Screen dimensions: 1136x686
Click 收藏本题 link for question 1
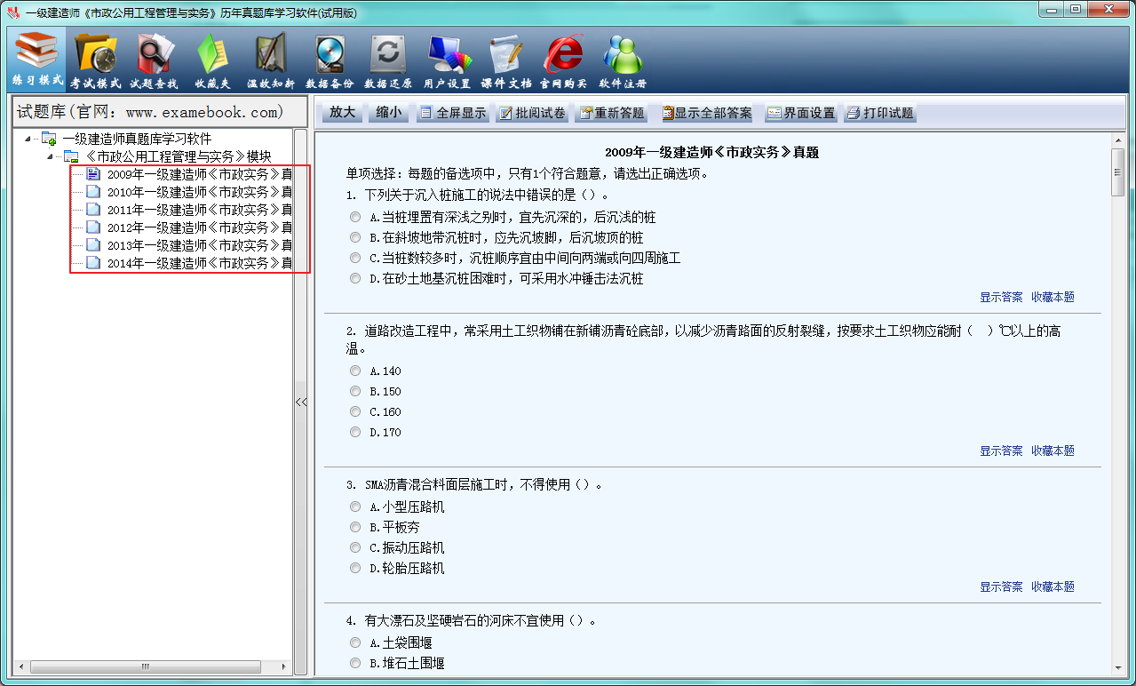click(1053, 297)
